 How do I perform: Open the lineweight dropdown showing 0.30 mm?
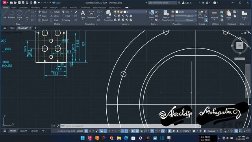click(186, 16)
